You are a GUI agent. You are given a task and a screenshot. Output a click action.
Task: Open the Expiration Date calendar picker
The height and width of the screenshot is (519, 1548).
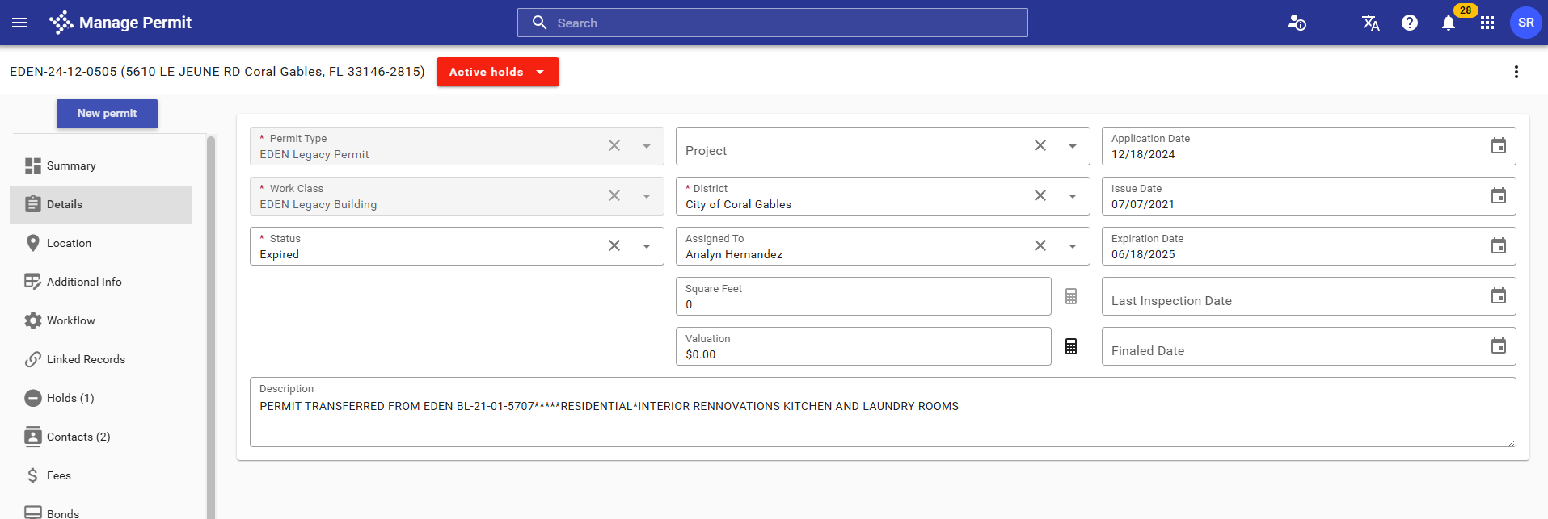click(x=1498, y=246)
